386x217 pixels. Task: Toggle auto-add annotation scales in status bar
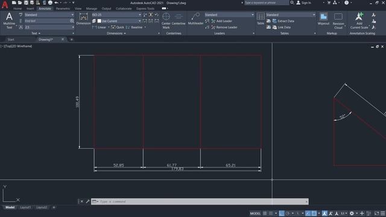pyautogui.click(x=331, y=213)
